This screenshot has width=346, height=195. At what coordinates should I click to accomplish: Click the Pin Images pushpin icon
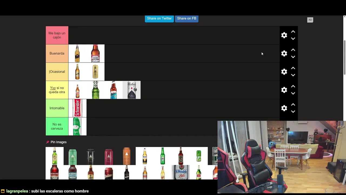[48, 142]
